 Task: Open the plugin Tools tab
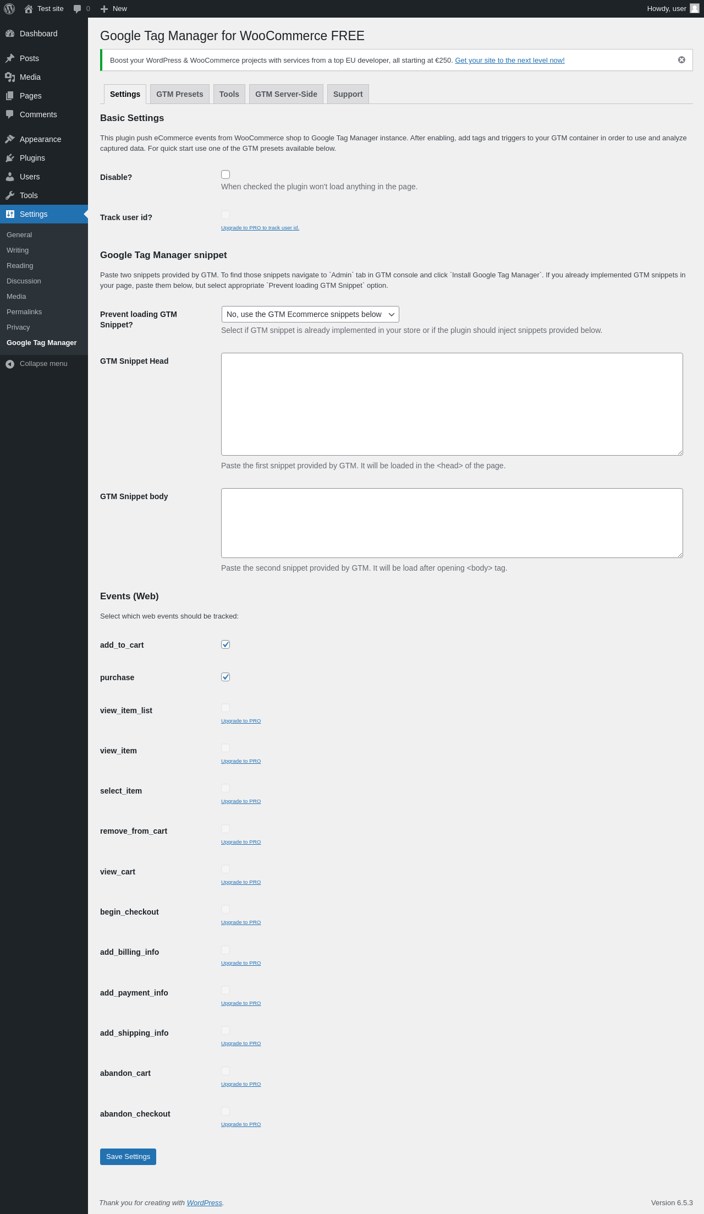pyautogui.click(x=229, y=94)
